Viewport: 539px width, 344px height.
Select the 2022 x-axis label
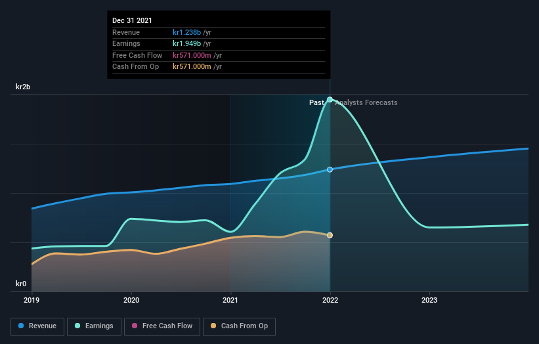pos(330,300)
